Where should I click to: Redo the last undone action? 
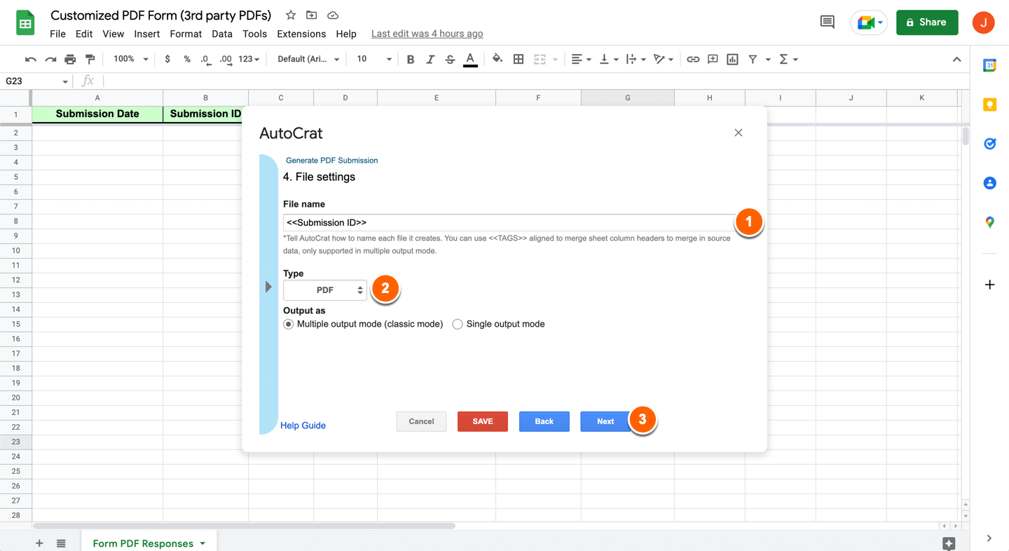50,60
